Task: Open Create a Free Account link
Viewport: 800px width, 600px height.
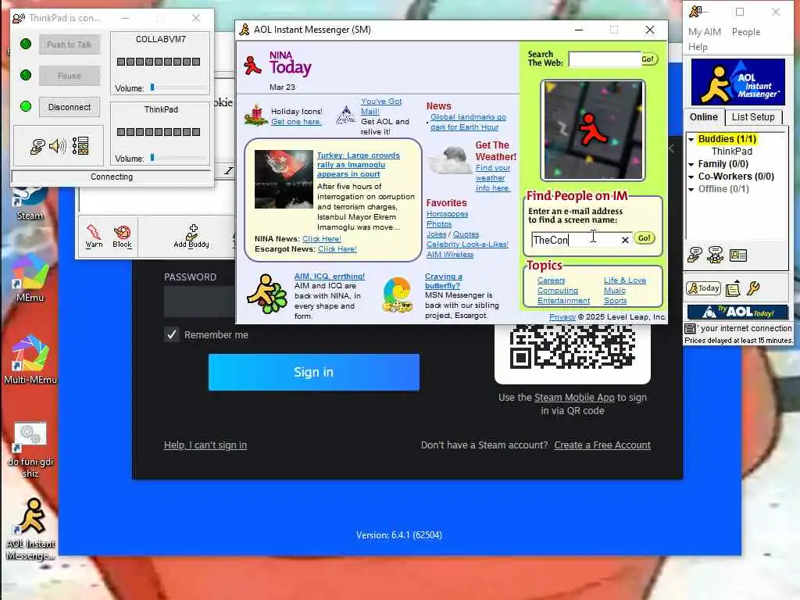Action: pos(602,445)
